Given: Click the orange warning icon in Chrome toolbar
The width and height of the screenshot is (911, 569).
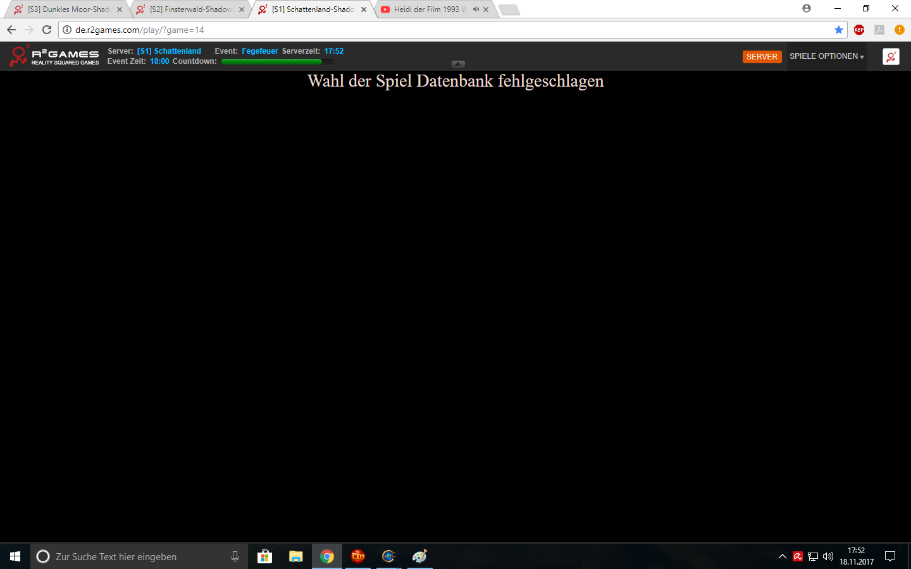Looking at the screenshot, I should [899, 30].
